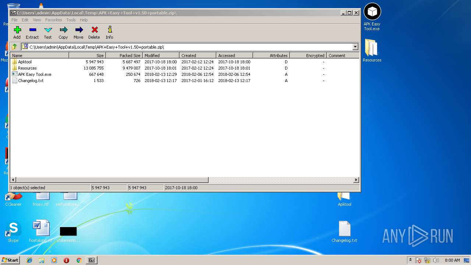Click the taskbar clock 8:00 AM

(x=452, y=260)
